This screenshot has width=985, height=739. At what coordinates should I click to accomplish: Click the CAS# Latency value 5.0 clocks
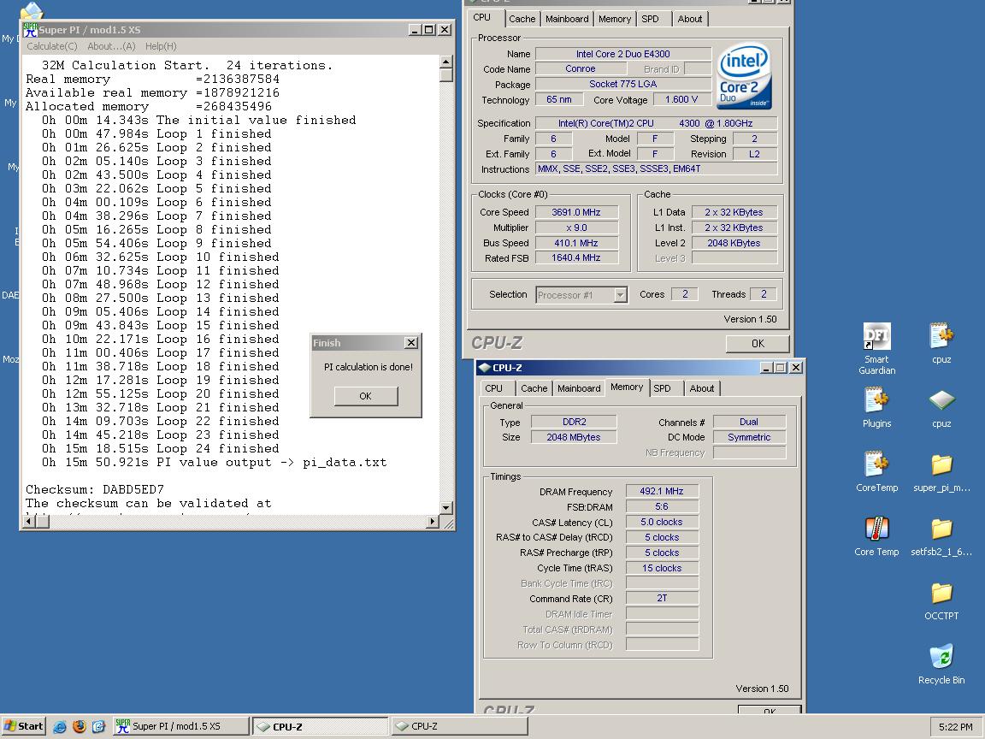pyautogui.click(x=662, y=523)
